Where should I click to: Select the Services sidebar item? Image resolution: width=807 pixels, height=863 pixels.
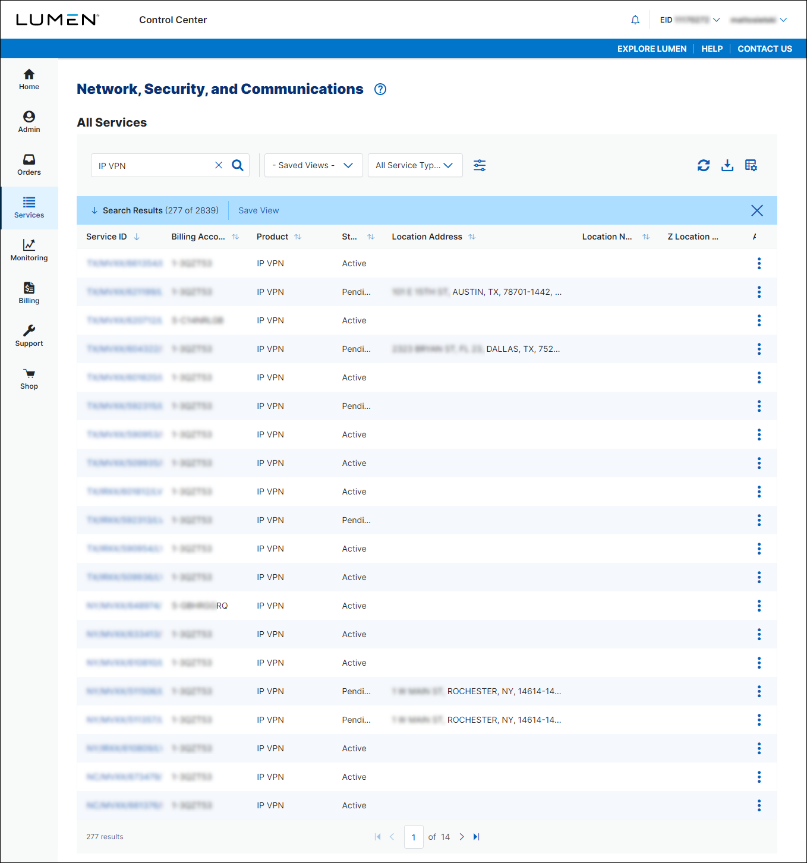[x=29, y=208]
